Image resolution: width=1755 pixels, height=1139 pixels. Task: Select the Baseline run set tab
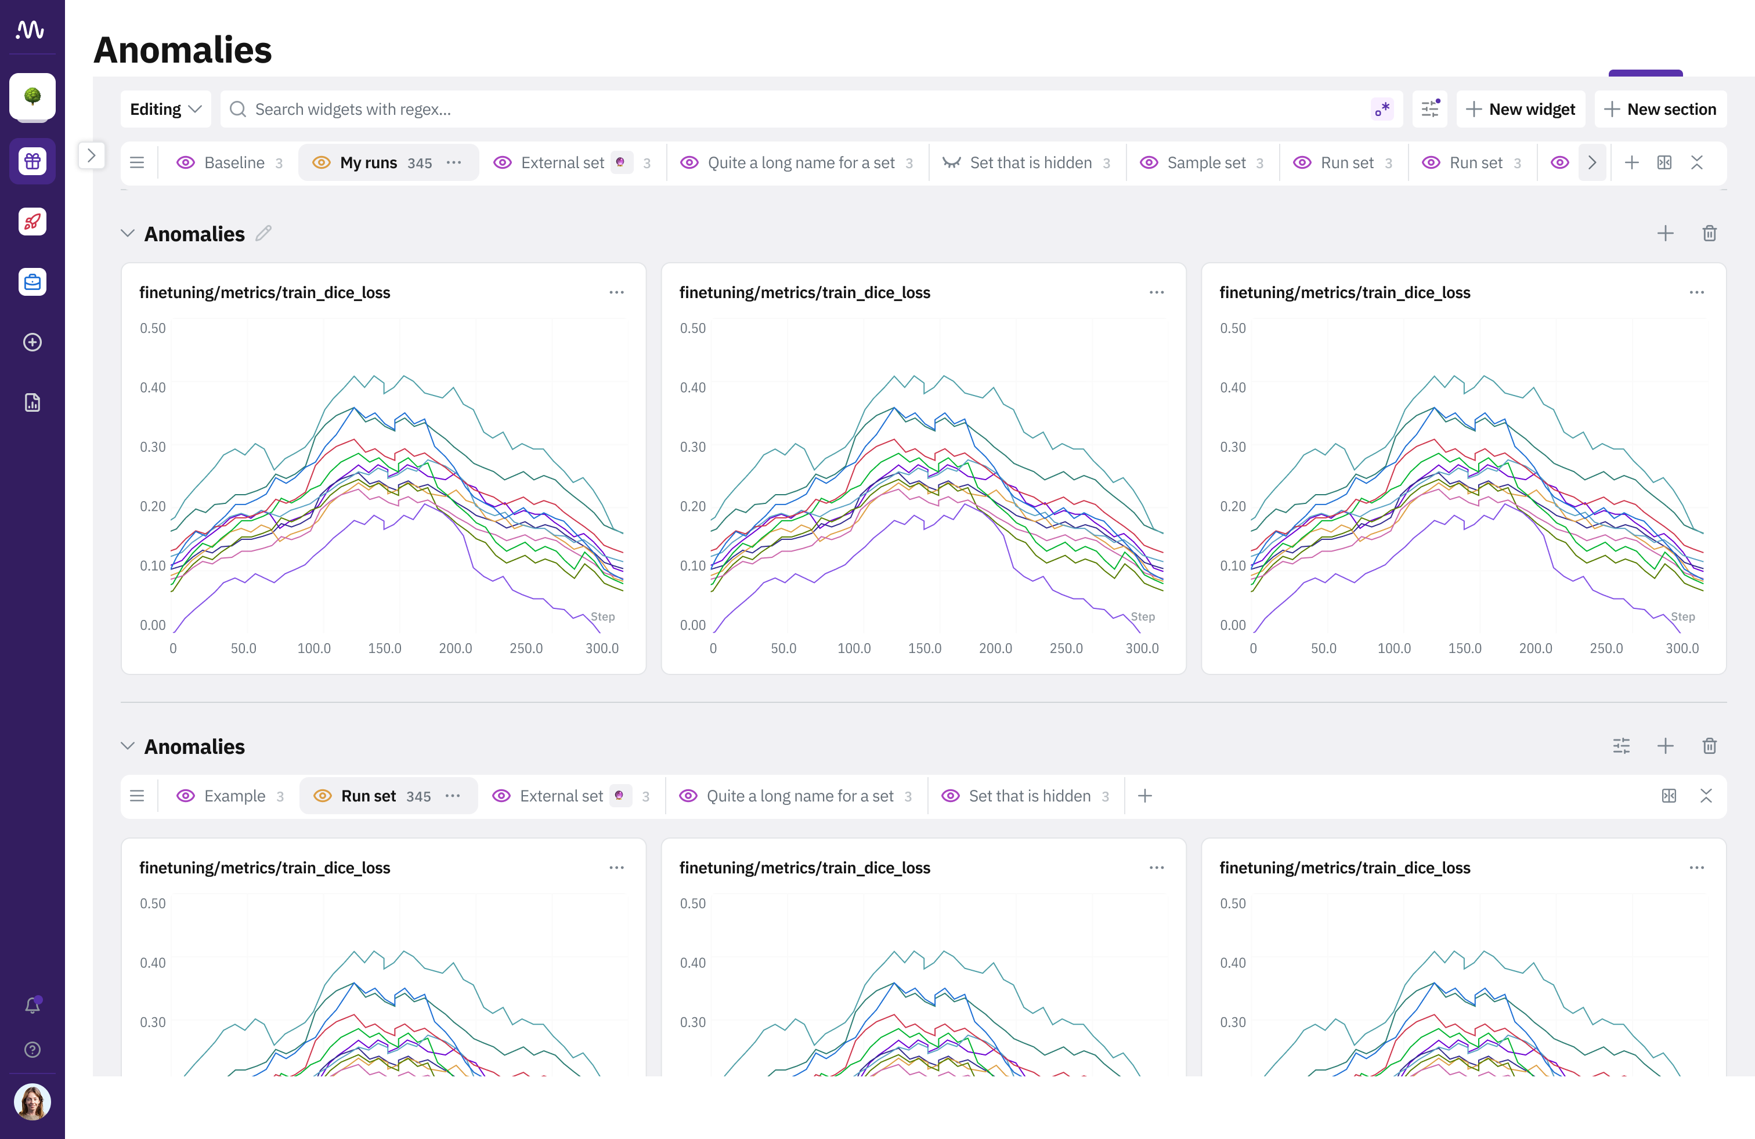point(229,163)
